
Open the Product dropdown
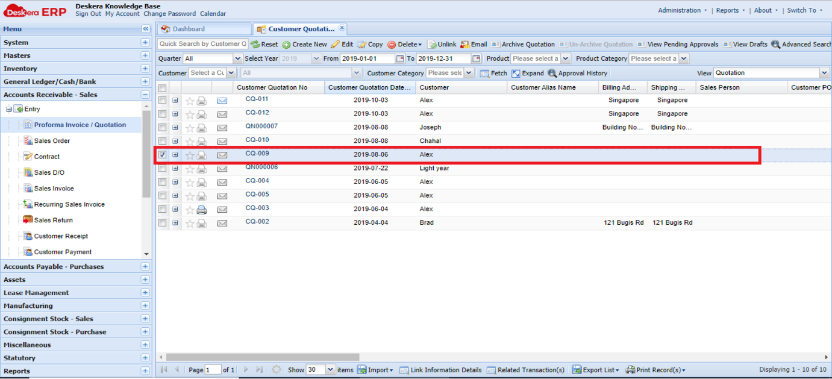565,59
